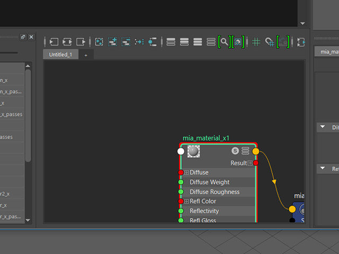Toggle the swatch size icon
This screenshot has width=339, height=254.
[x=238, y=42]
